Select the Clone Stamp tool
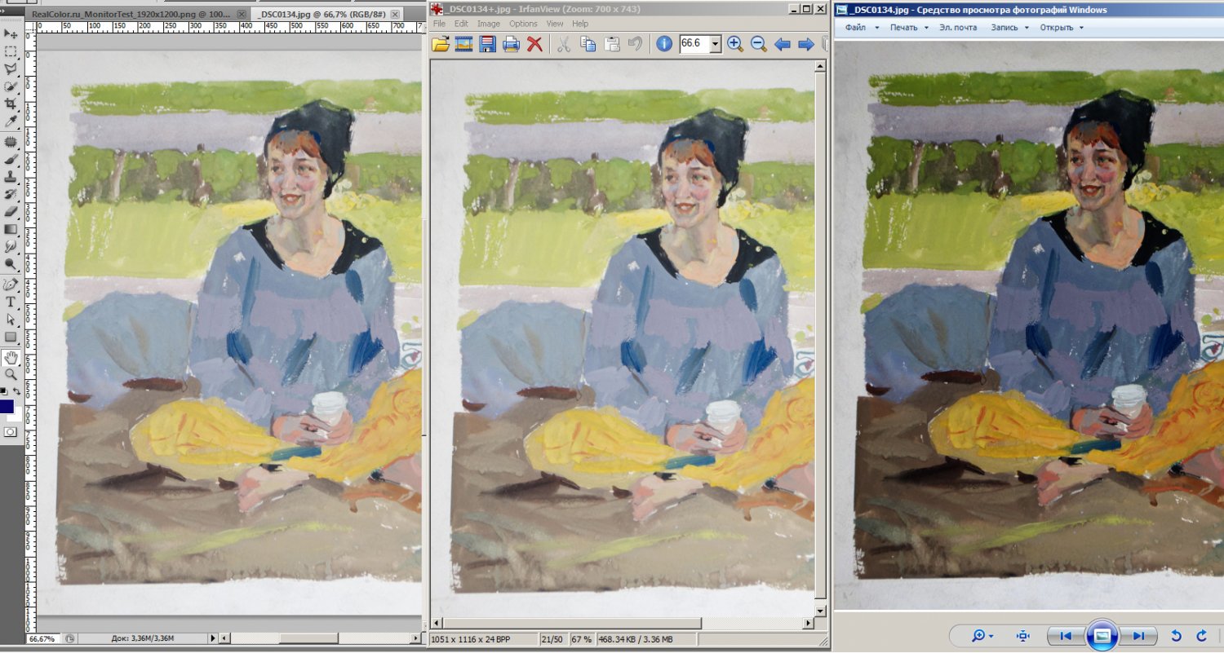This screenshot has height=653, width=1224. click(x=11, y=176)
